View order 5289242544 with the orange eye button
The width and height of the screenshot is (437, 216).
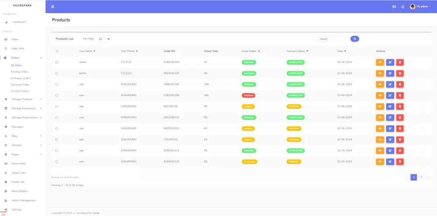(x=380, y=62)
